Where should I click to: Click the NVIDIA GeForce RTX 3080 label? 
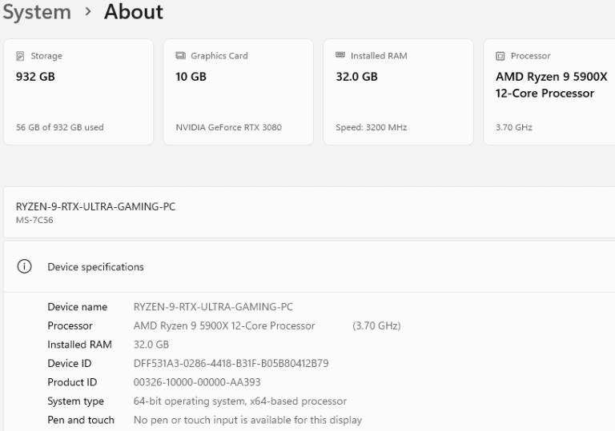tap(228, 127)
